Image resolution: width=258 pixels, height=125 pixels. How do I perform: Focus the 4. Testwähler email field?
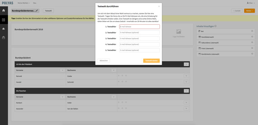[x=140, y=44]
